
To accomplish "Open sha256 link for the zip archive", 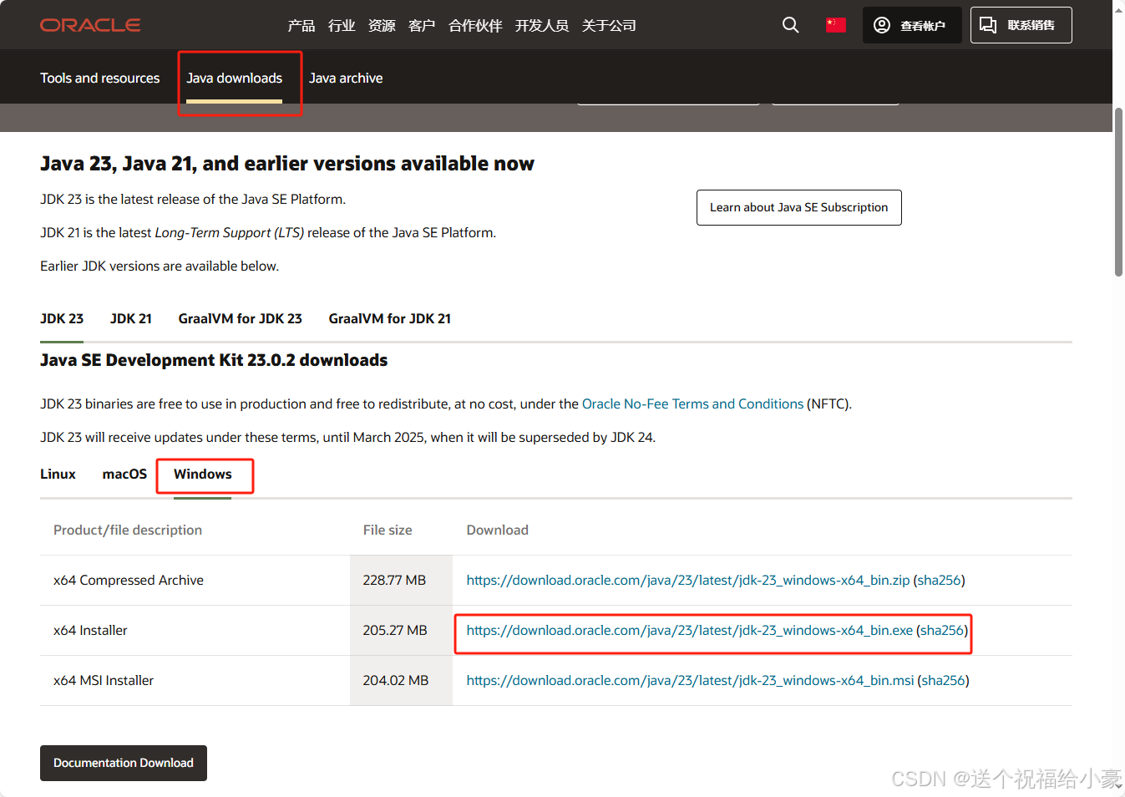I will [x=940, y=580].
